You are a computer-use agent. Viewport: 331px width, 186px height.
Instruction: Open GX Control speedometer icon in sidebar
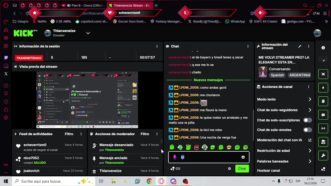pos(6,22)
